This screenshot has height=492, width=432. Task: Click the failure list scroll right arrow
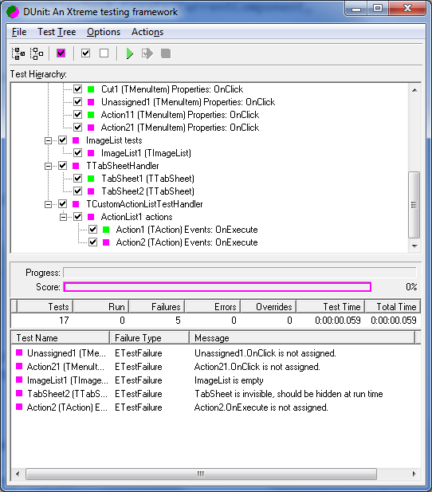[x=414, y=474]
